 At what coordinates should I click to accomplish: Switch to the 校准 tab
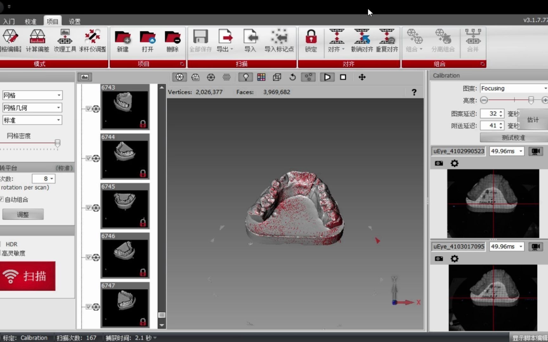[30, 21]
